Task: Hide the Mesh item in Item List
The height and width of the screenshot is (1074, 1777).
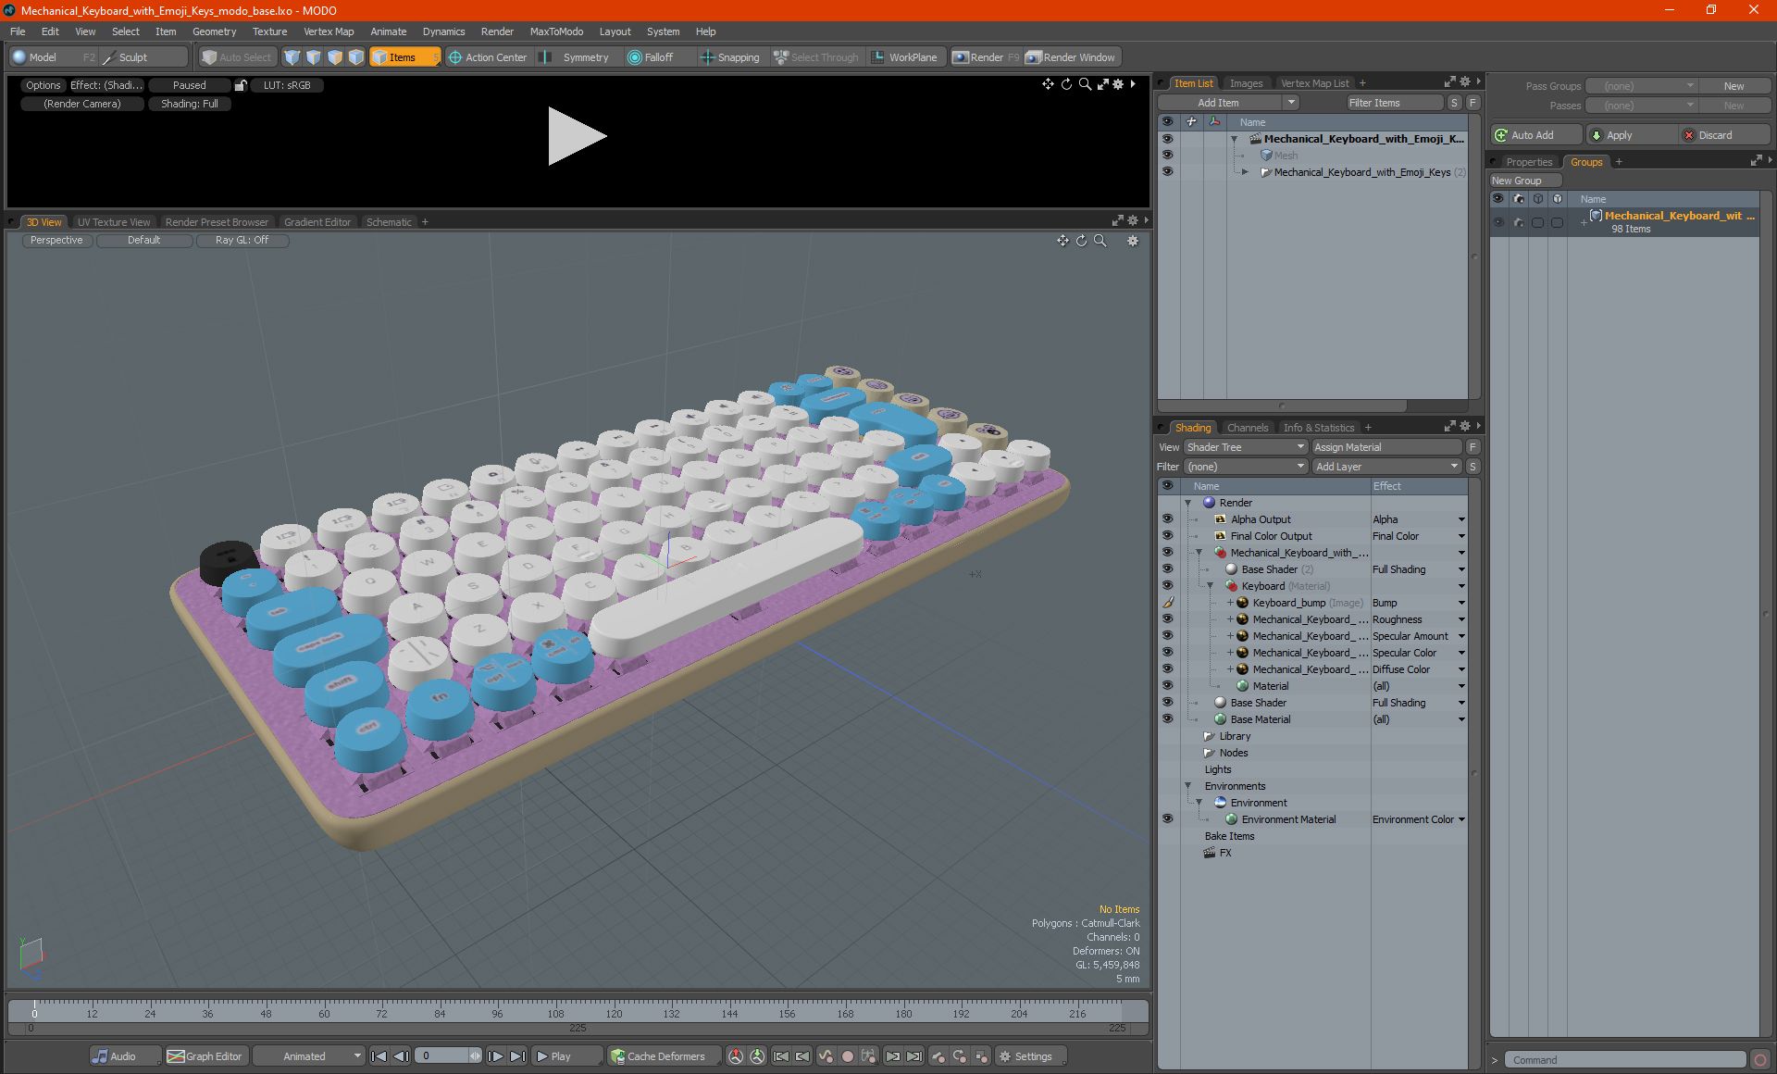Action: tap(1168, 156)
